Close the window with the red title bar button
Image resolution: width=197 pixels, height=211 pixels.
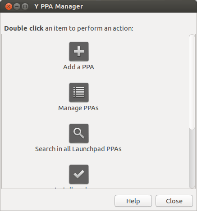9,7
